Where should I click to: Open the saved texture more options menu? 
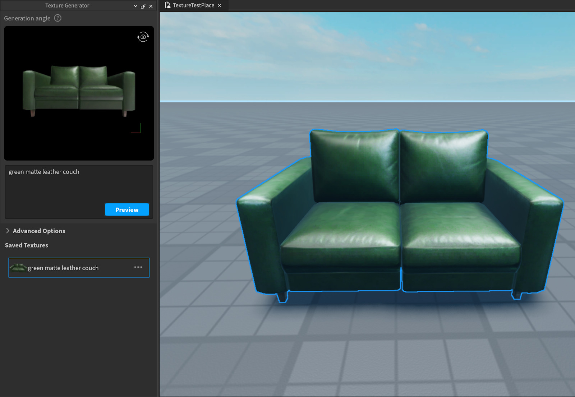click(x=138, y=267)
